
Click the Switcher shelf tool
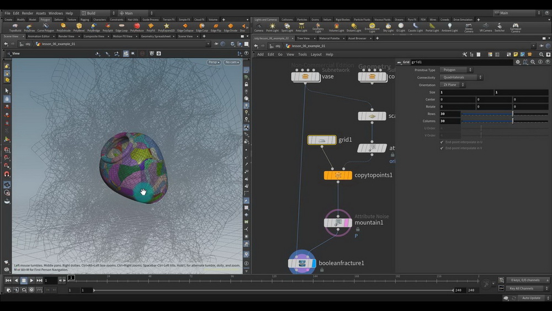click(x=500, y=28)
